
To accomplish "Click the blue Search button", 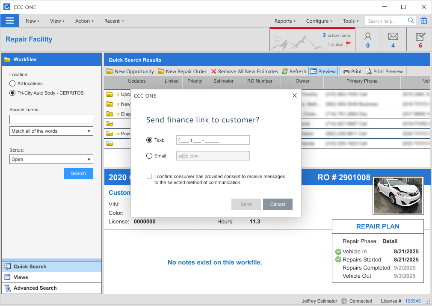I will (78, 174).
